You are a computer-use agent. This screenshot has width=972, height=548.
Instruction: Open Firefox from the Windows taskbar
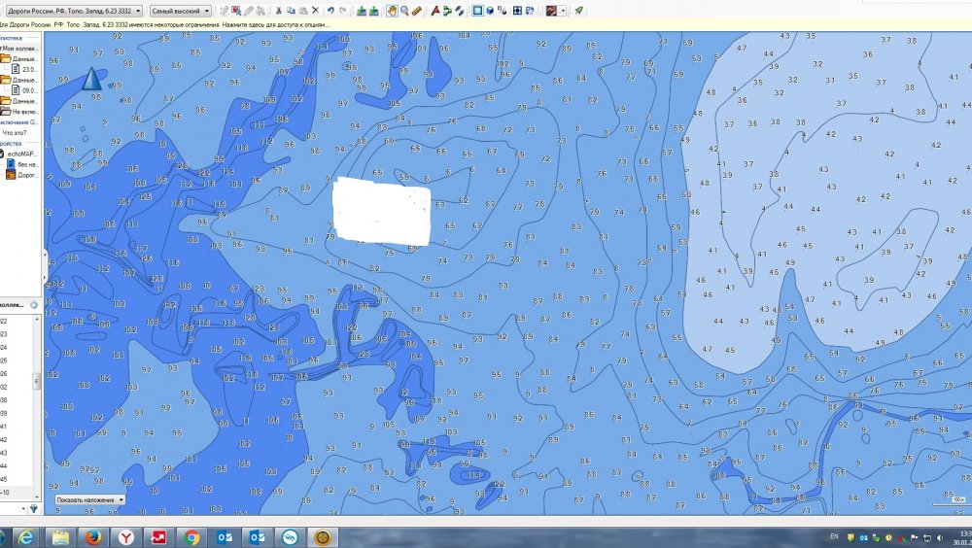click(x=91, y=536)
